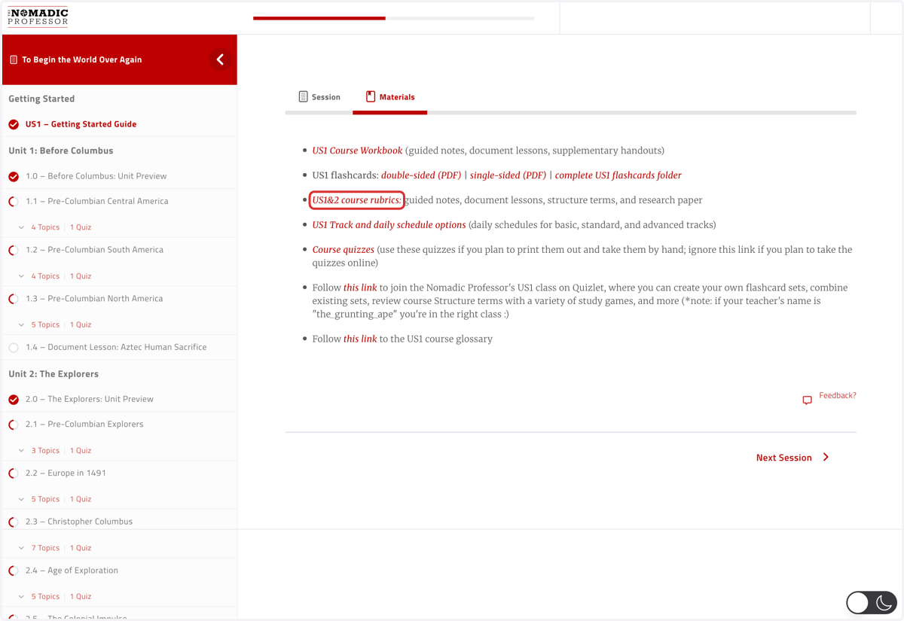Click the Unit 1: Before Columbus heading
Viewport: 904px width, 621px height.
pyautogui.click(x=61, y=151)
